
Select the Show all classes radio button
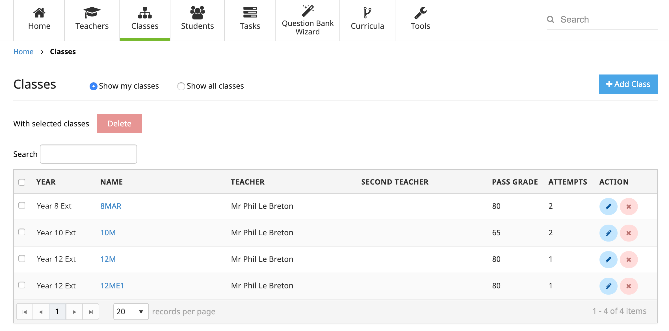(x=181, y=86)
